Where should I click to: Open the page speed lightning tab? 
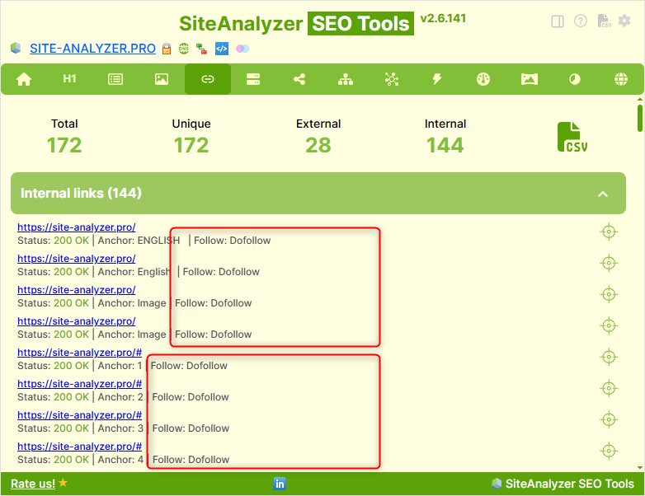pyautogui.click(x=437, y=79)
